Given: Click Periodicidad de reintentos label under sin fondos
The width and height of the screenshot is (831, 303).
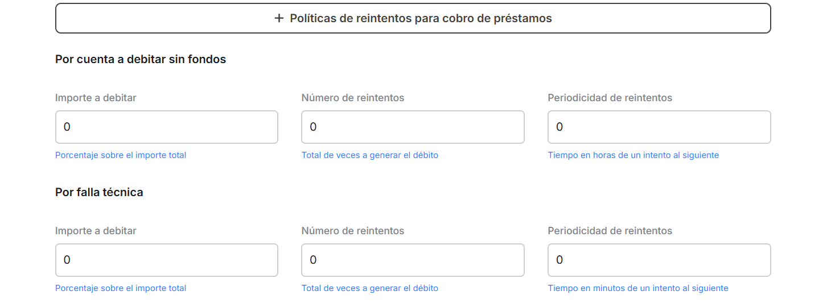Looking at the screenshot, I should coord(610,98).
